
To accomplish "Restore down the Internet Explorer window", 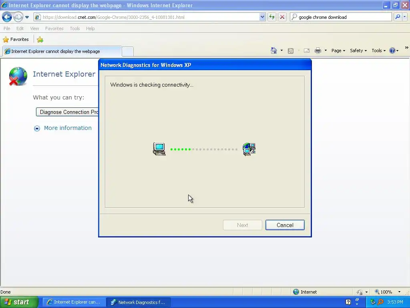I will [x=395, y=5].
